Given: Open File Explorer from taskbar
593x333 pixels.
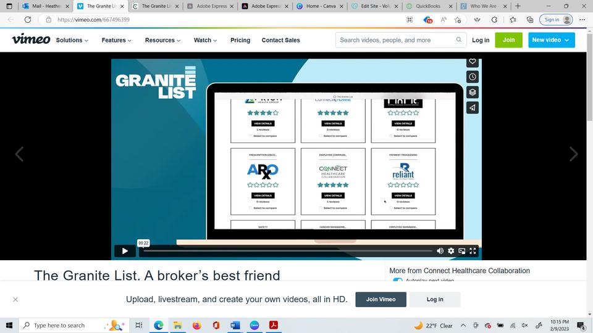Looking at the screenshot, I should tap(178, 325).
